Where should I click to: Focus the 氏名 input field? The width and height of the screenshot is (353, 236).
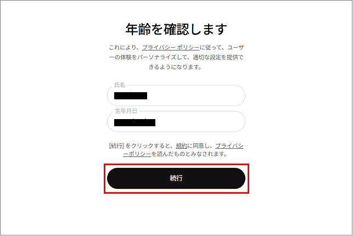[176, 95]
